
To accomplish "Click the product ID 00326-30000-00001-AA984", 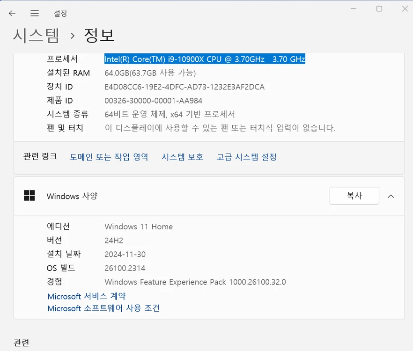I will coord(153,101).
